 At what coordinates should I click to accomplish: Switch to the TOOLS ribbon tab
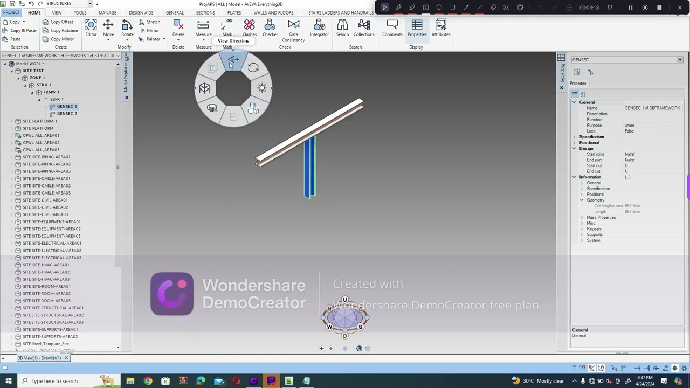[80, 12]
